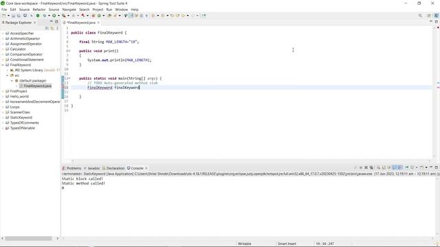Collapse the src folder
440x247 pixels.
click(x=8, y=75)
